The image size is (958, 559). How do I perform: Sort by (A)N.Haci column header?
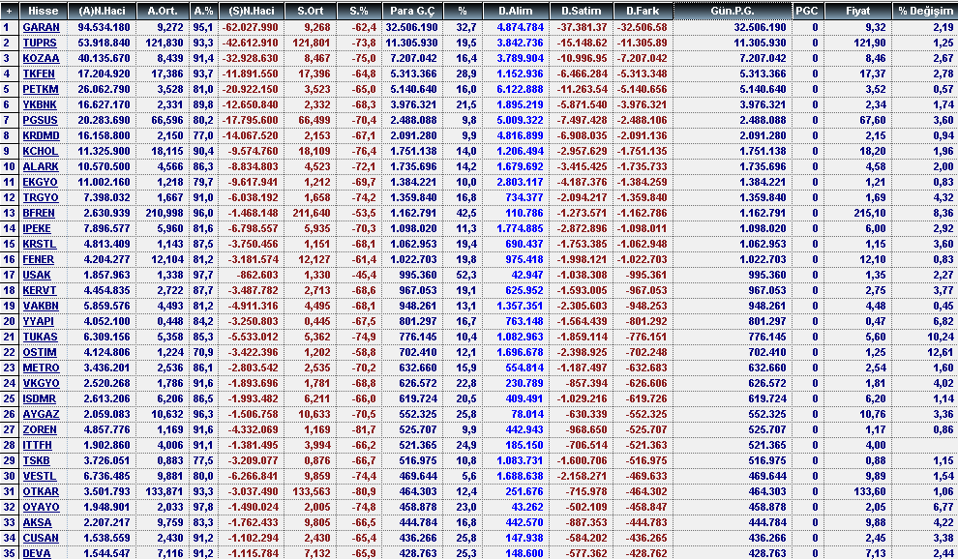pos(102,11)
